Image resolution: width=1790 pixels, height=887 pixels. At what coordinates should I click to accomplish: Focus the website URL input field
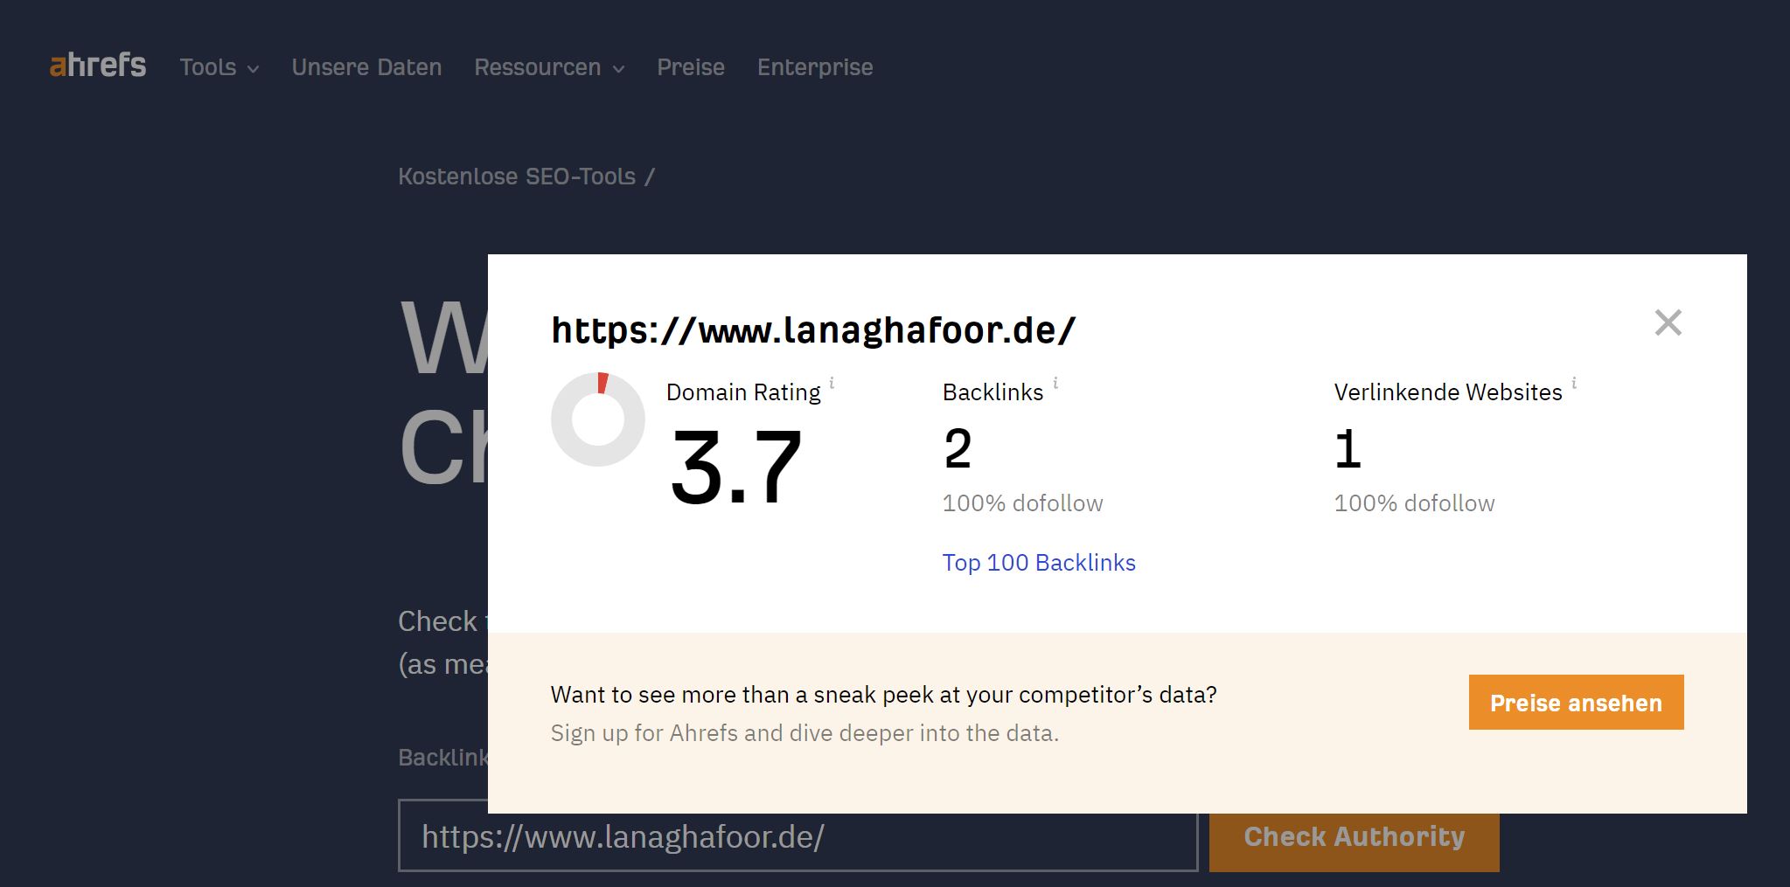(x=797, y=837)
